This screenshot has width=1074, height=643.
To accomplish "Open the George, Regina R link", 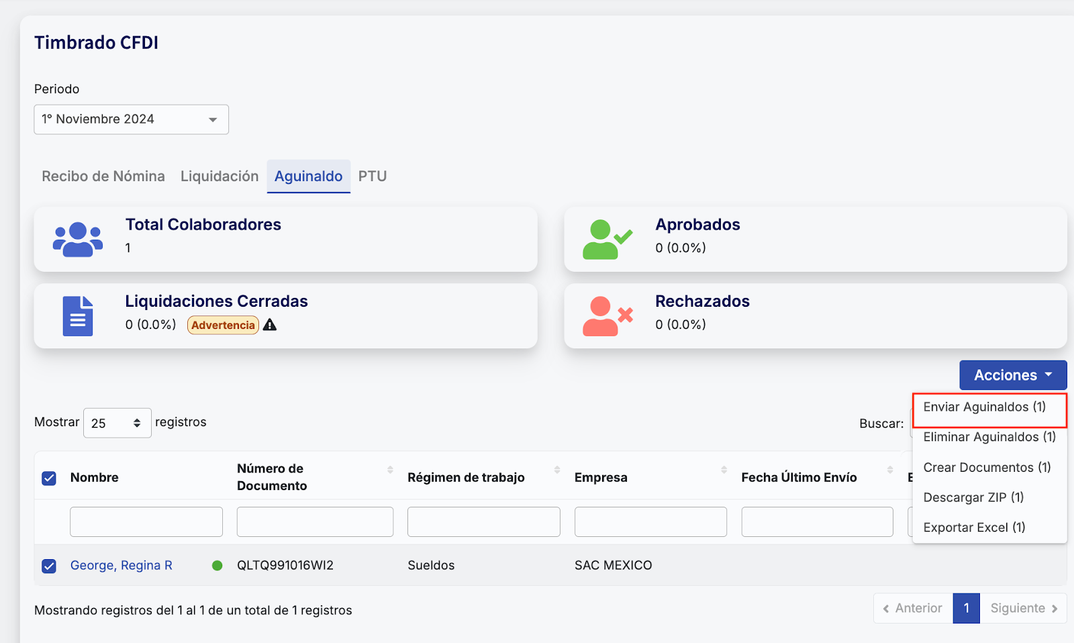I will [x=121, y=566].
